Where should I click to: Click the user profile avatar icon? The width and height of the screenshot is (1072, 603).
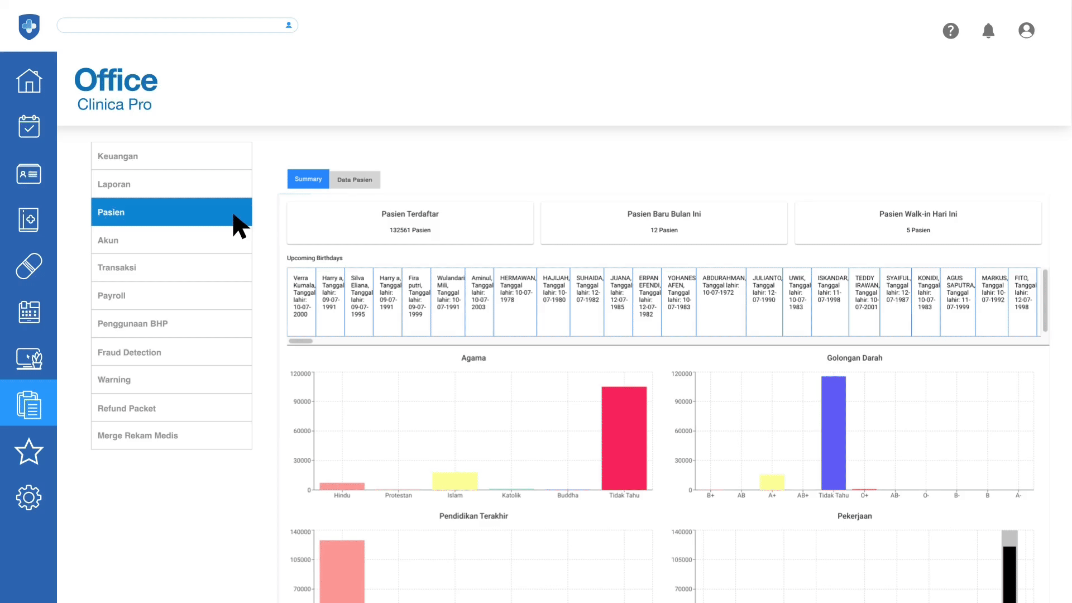1026,31
